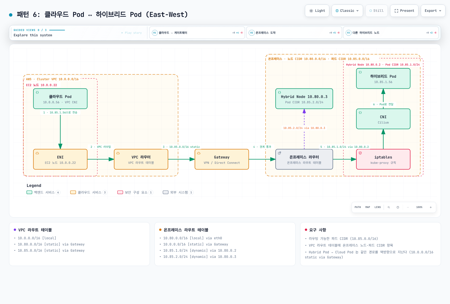This screenshot has height=304, width=450.
Task: Toggle the Light theme mode
Action: tap(317, 11)
